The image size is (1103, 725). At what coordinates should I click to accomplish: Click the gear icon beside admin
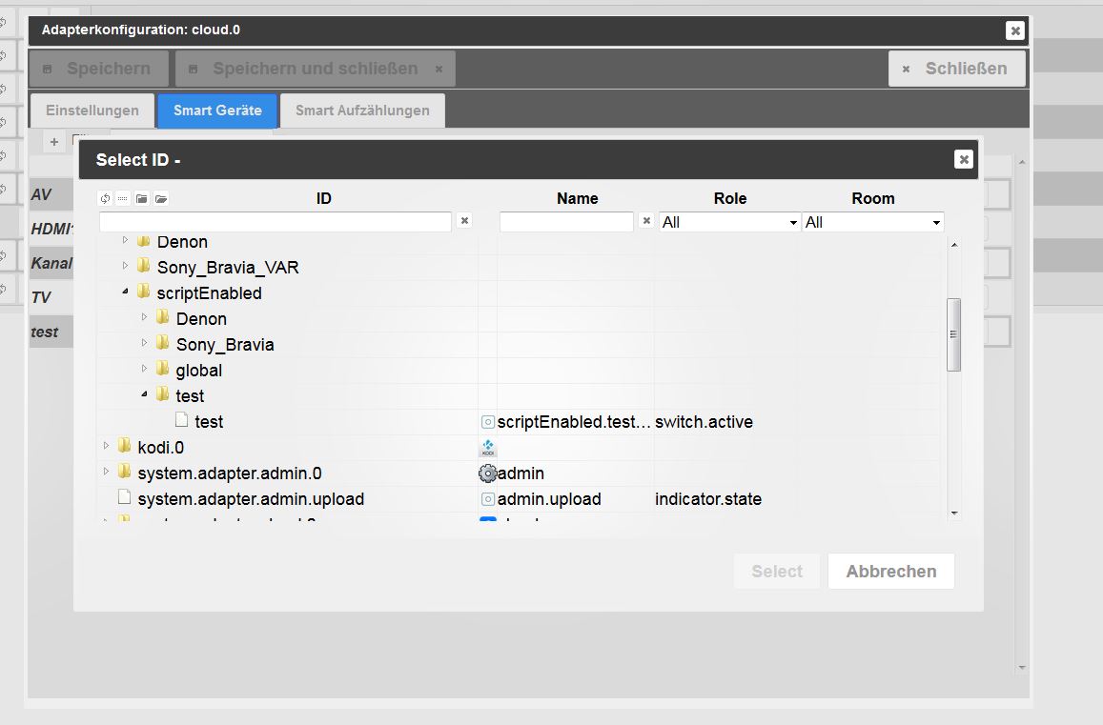487,473
